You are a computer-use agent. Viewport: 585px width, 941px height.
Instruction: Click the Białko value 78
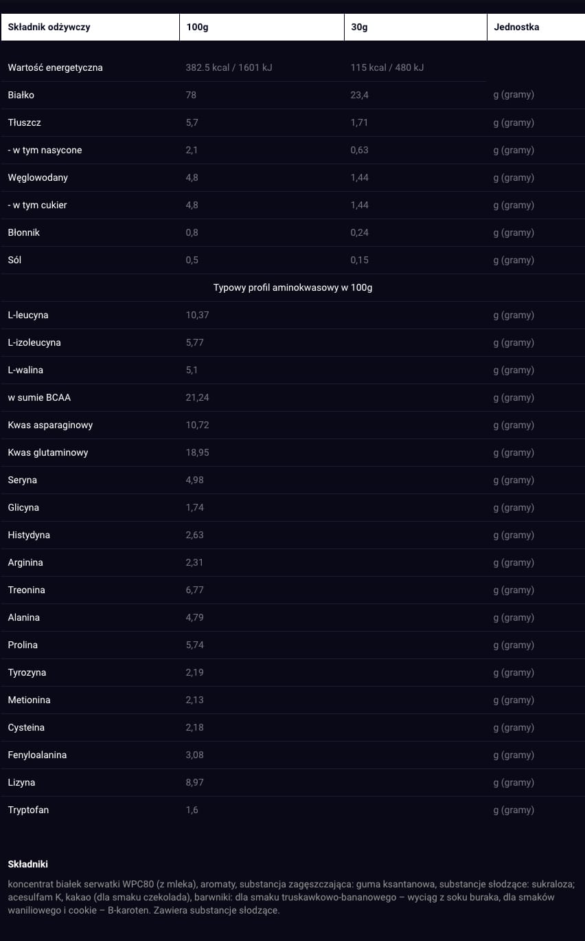click(191, 95)
